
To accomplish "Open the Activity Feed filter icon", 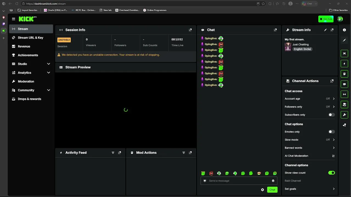I will 113,153.
